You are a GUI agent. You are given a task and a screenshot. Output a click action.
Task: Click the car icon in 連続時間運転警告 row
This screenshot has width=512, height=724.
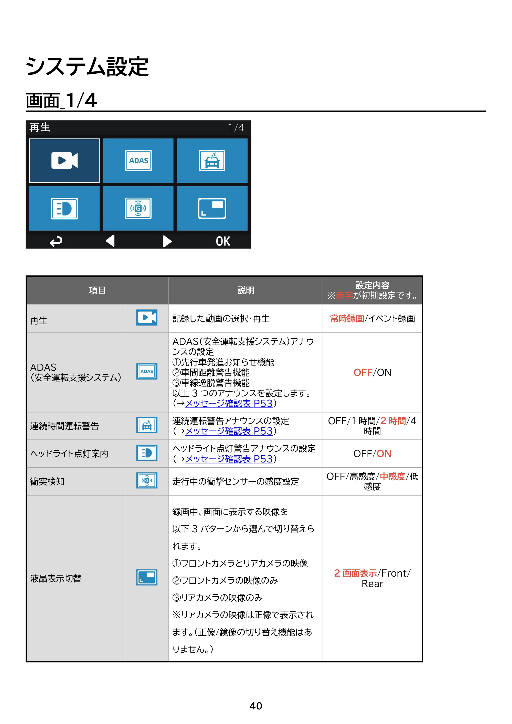click(147, 425)
